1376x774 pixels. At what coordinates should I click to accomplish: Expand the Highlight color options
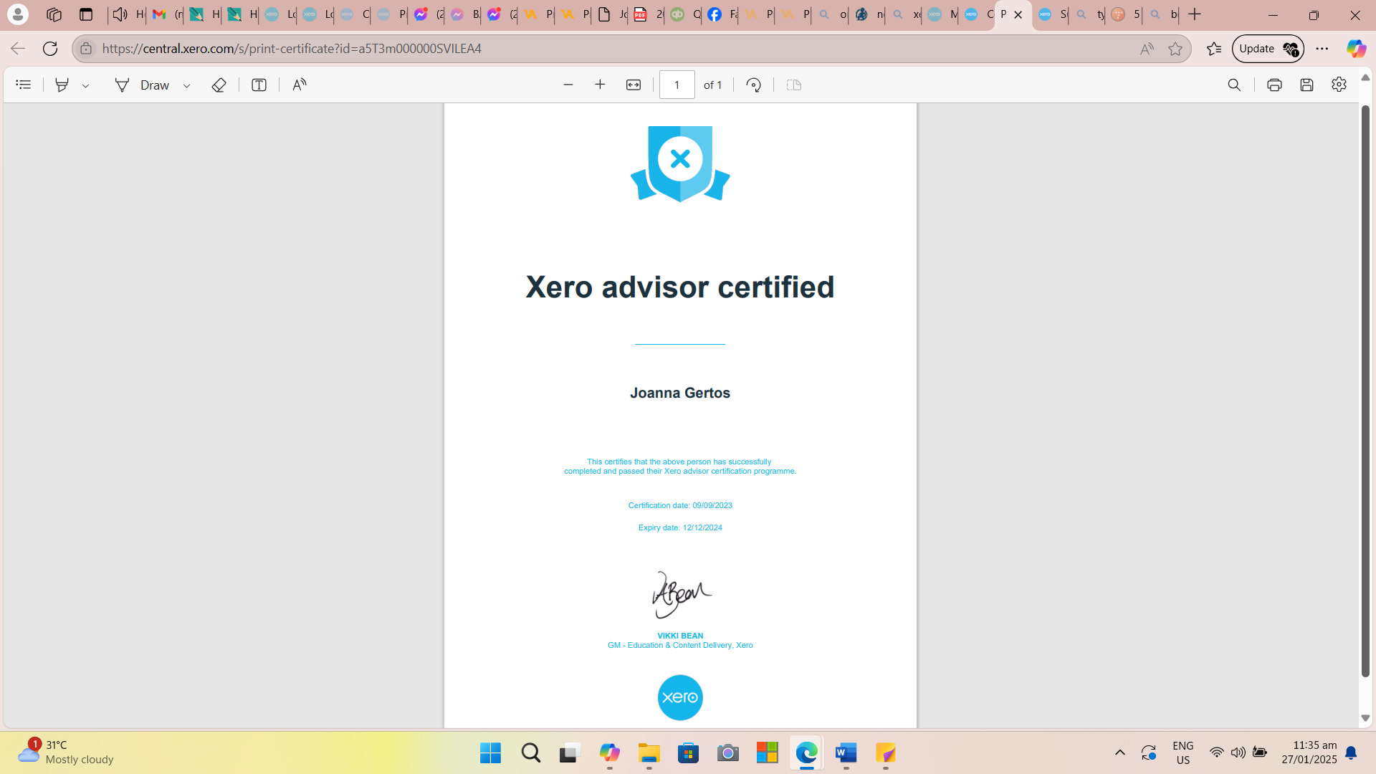click(86, 85)
